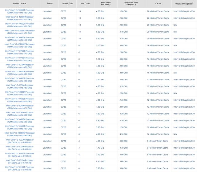The height and width of the screenshot is (172, 197).
Task: Select "2.00 GHz" base in i7-10700T row
Action: click(x=123, y=52)
